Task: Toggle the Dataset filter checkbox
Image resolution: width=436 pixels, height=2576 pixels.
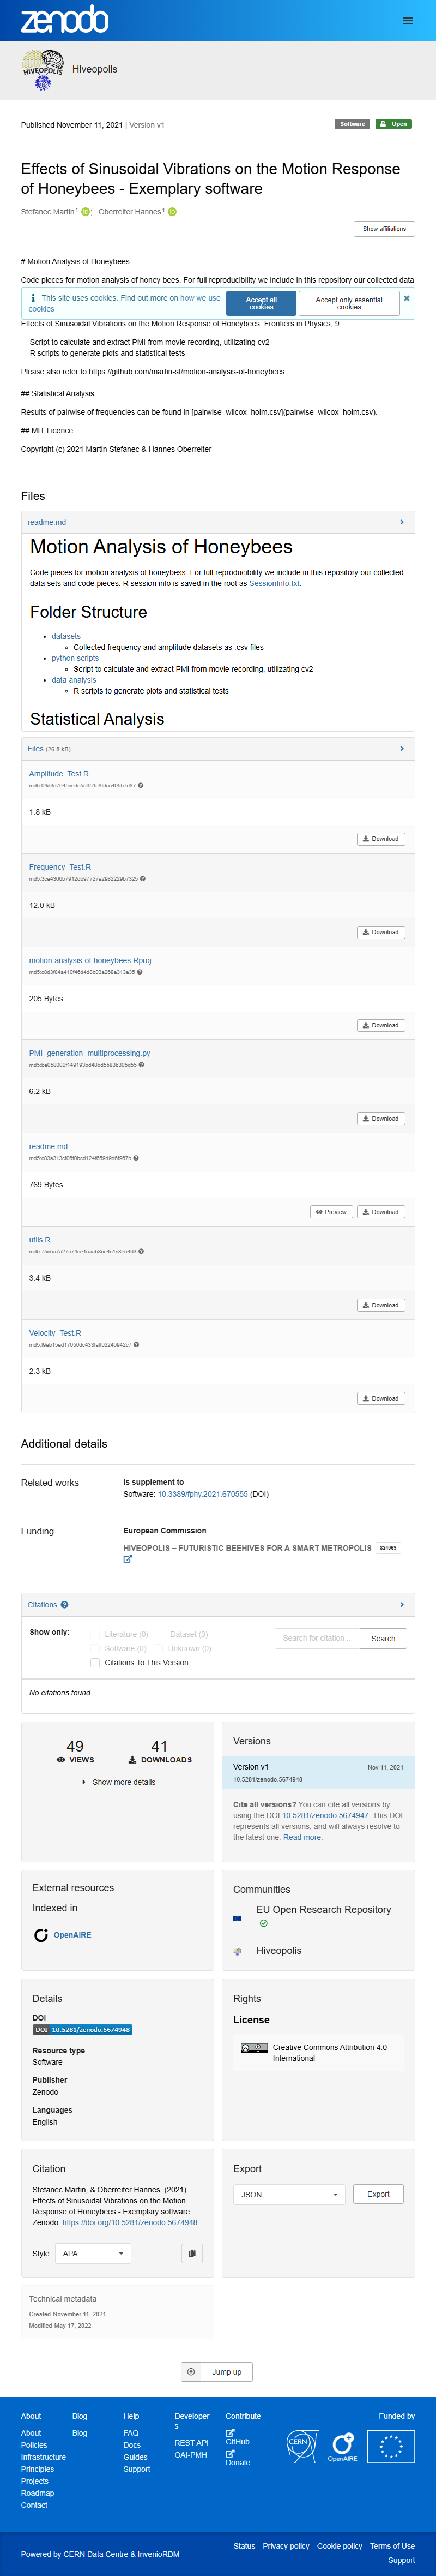Action: pos(160,1634)
